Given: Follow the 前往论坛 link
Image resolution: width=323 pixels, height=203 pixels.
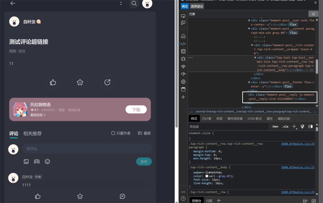Looking at the screenshot, I should pos(38,115).
